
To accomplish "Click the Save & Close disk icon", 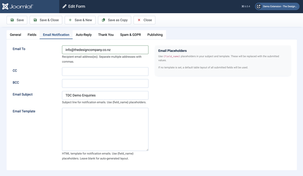I will coord(35,20).
